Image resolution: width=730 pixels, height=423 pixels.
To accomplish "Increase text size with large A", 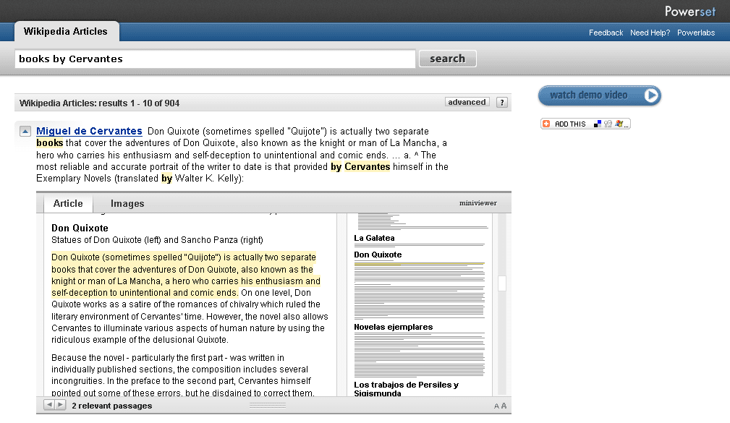I will coord(504,406).
